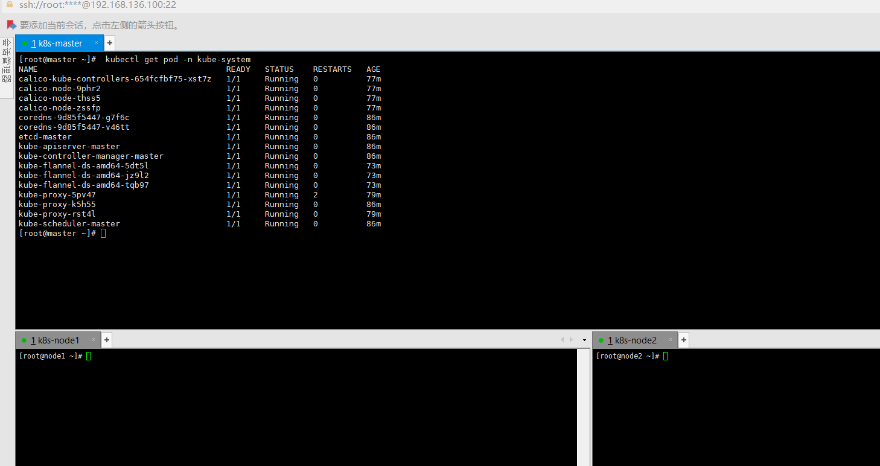The width and height of the screenshot is (880, 466).
Task: Click kube-controller-manager-master pod name
Action: pyautogui.click(x=91, y=156)
